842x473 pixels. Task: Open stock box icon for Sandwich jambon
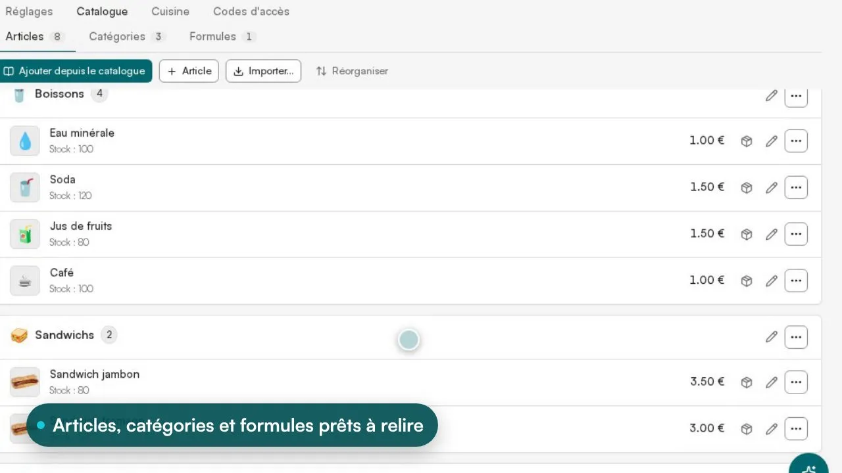(747, 382)
